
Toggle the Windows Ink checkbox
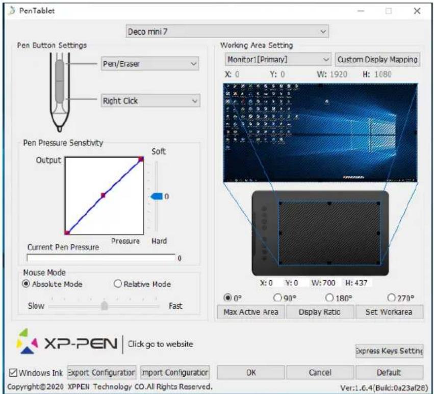(13, 373)
